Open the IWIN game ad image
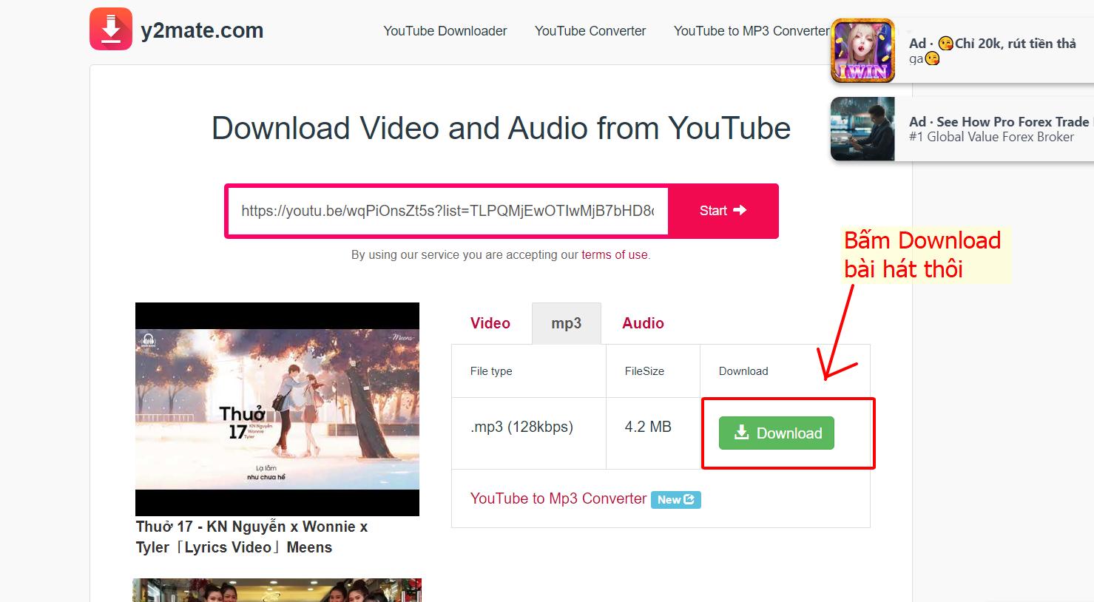The width and height of the screenshot is (1094, 602). [862, 51]
